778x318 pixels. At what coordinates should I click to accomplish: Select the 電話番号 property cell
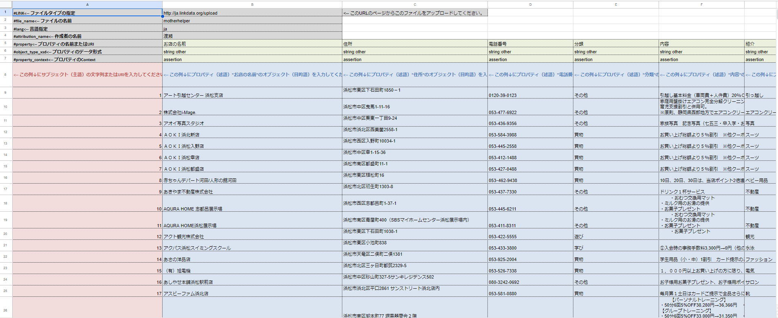click(x=530, y=44)
